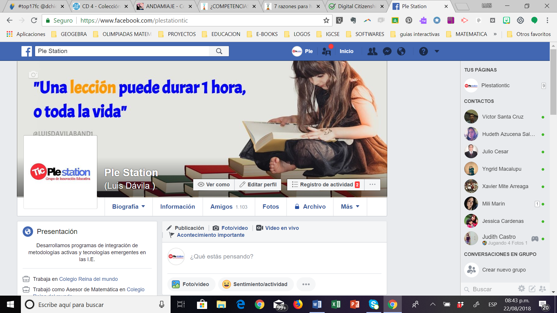Click Facebook search field
Image resolution: width=557 pixels, height=313 pixels.
point(122,51)
